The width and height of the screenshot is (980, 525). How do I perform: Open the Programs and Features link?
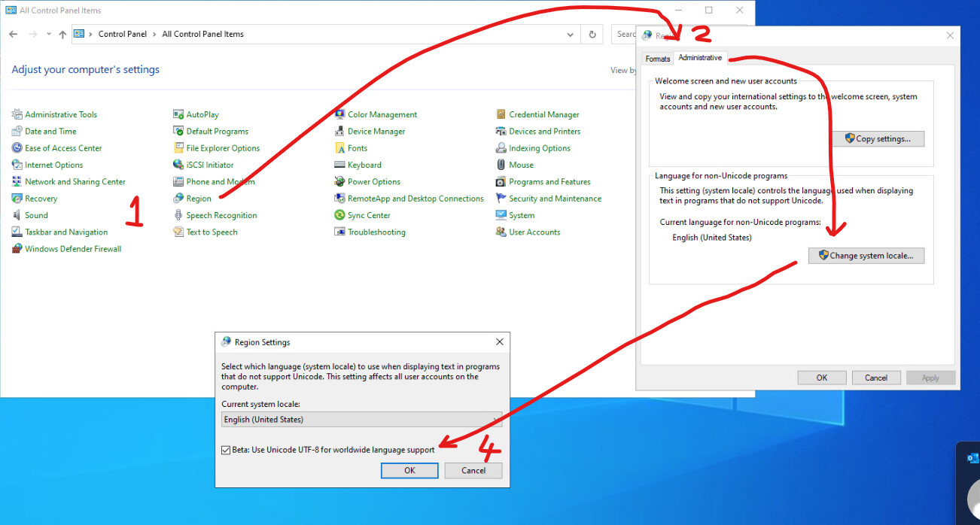(x=549, y=182)
